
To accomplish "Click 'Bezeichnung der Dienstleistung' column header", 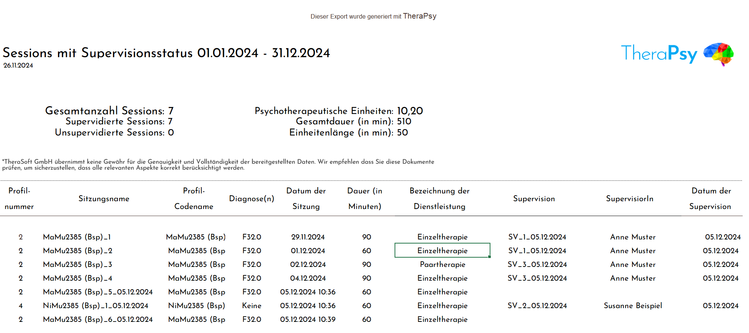I will (440, 199).
